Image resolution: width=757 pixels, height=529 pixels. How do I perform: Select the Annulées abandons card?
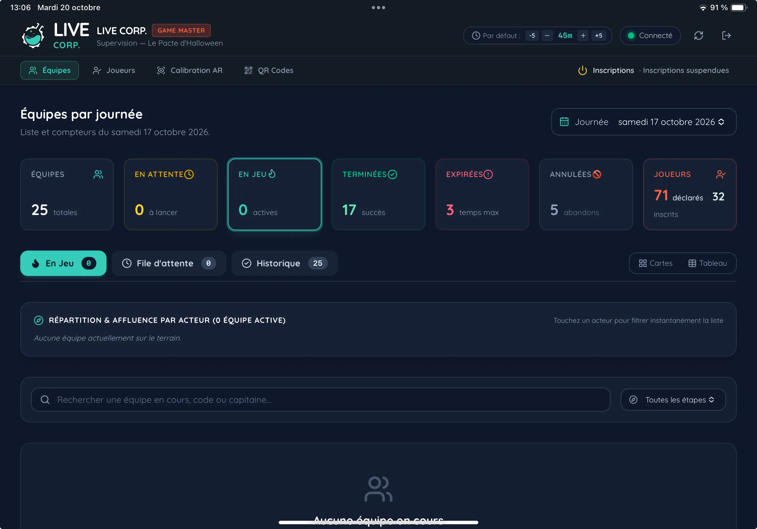point(586,194)
